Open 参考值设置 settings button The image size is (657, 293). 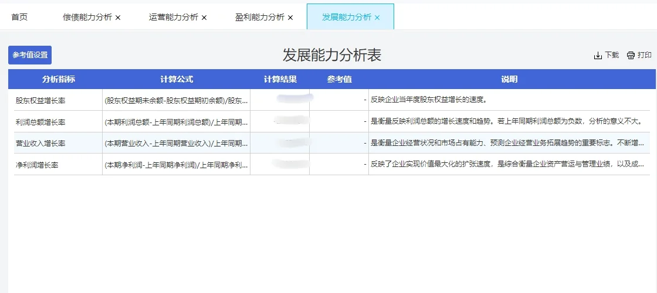point(30,55)
